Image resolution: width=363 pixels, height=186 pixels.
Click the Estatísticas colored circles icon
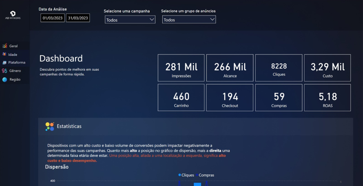(x=50, y=127)
